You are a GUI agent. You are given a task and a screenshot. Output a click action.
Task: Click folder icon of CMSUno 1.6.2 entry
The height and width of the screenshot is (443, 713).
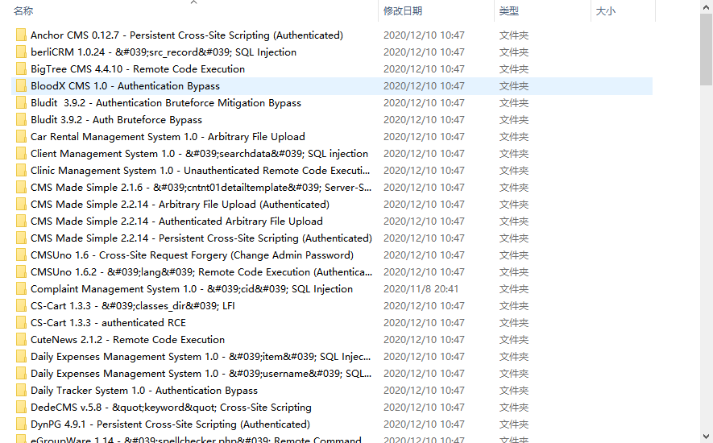click(21, 271)
